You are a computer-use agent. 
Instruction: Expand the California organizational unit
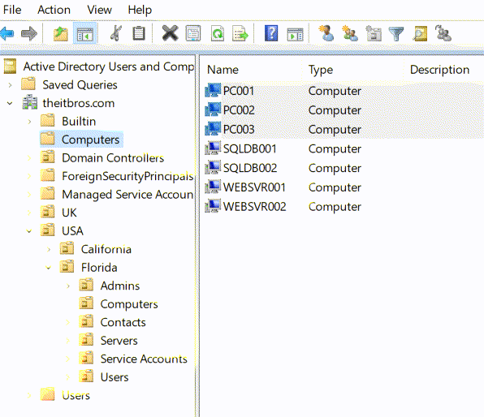pos(49,250)
